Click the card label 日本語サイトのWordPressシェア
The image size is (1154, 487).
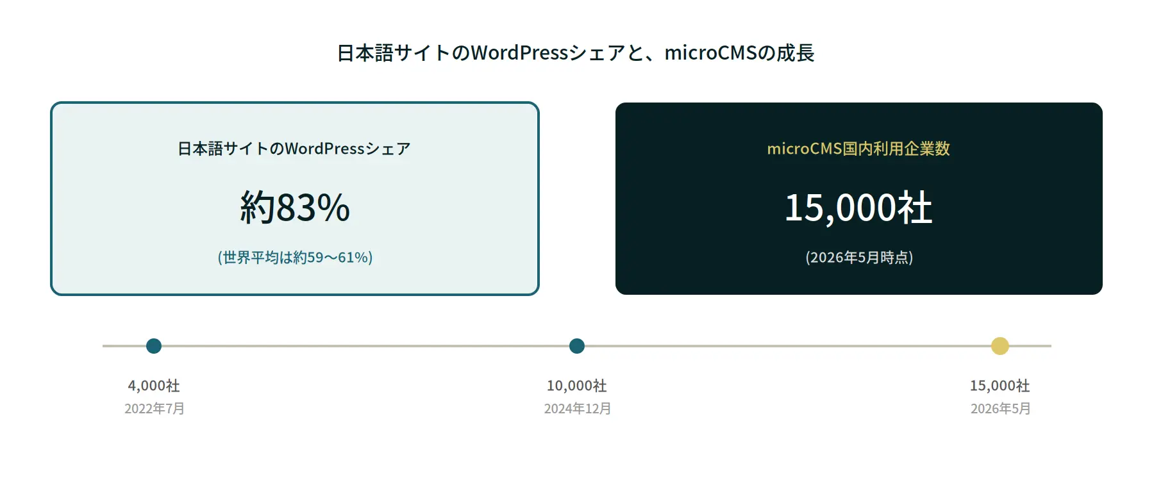(294, 149)
